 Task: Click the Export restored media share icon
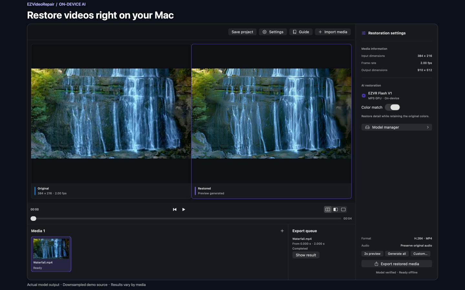[x=376, y=264]
